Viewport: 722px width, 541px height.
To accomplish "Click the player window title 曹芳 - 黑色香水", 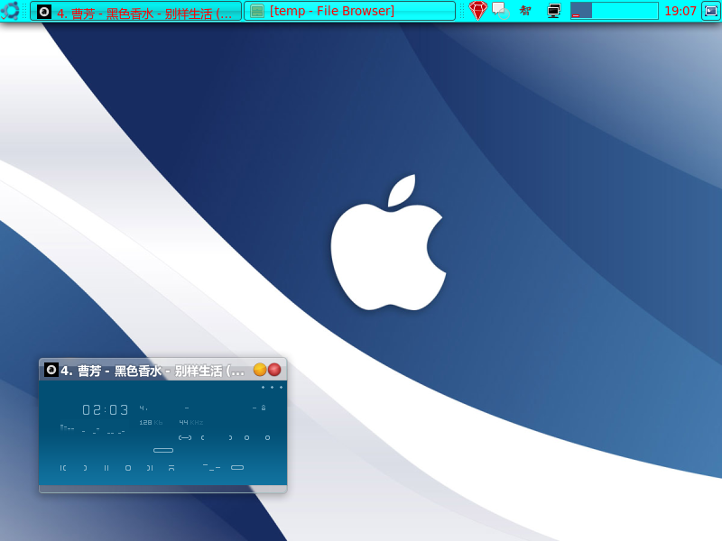I will [153, 371].
